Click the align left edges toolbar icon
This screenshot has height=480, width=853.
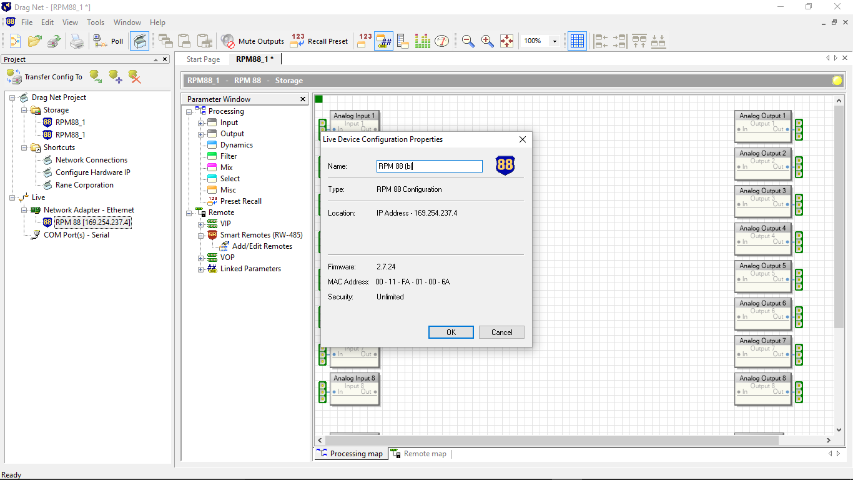601,41
